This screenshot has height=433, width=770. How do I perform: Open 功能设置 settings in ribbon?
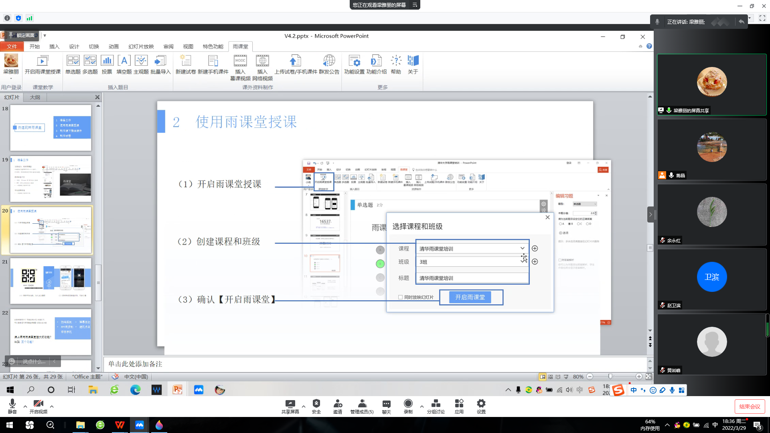coord(355,65)
